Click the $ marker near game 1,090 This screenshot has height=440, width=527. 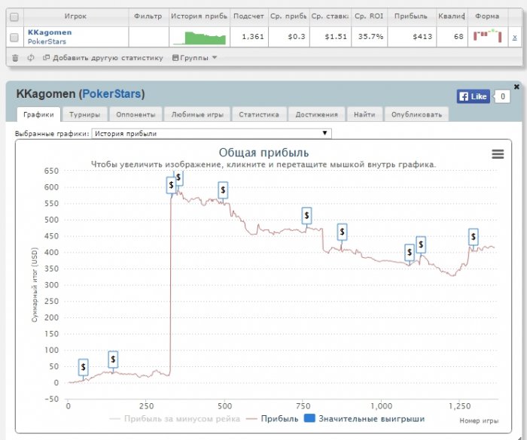coord(410,252)
